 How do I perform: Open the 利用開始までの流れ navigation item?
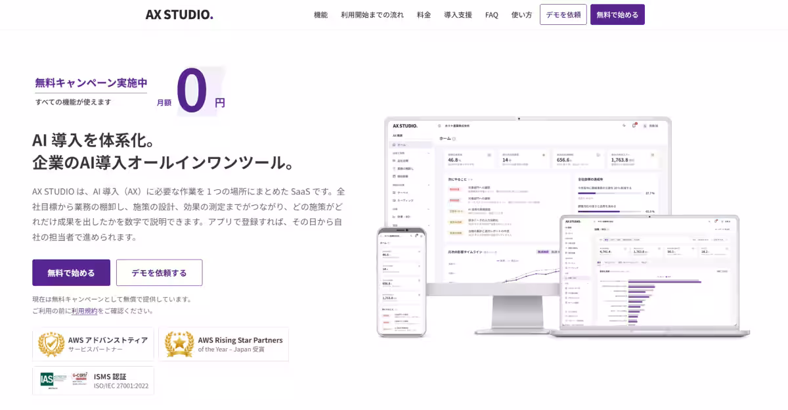pos(372,14)
